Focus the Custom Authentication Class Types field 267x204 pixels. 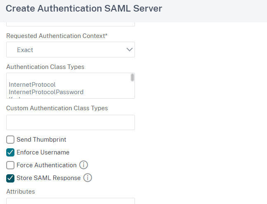coord(70,123)
